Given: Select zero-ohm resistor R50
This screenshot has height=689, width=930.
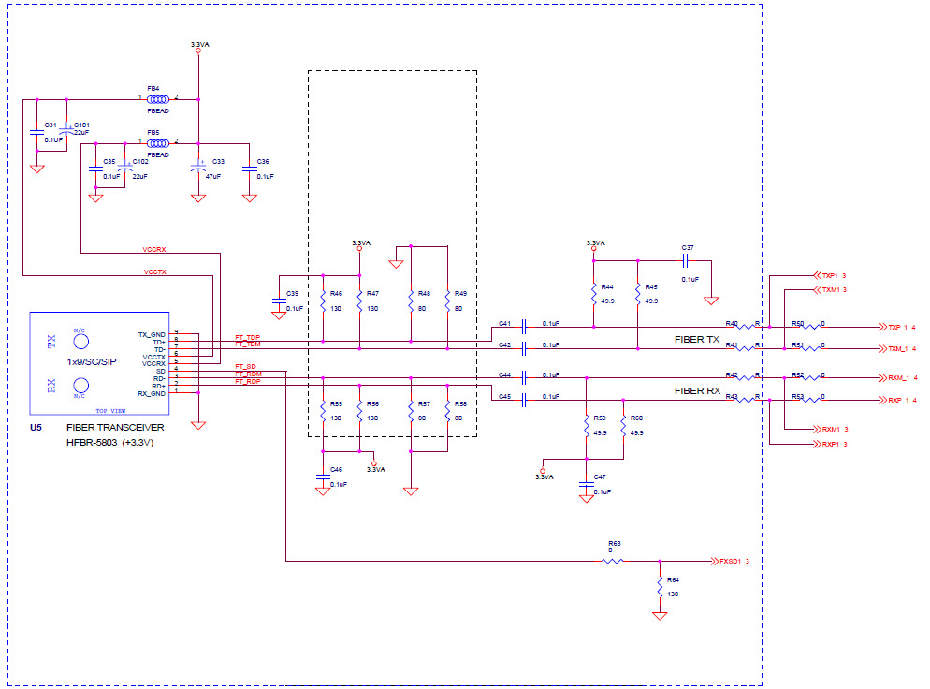Looking at the screenshot, I should tap(812, 327).
